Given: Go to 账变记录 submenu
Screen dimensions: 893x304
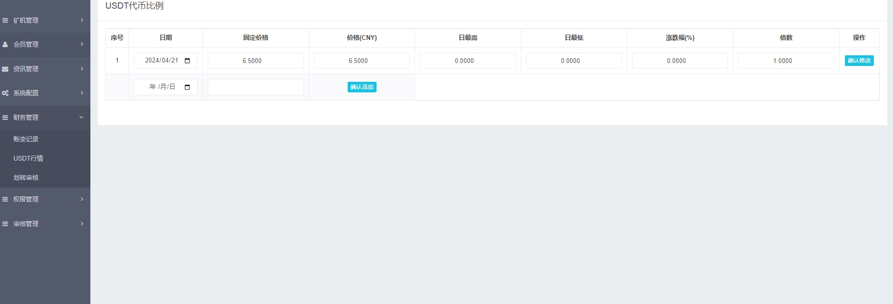Looking at the screenshot, I should (26, 139).
